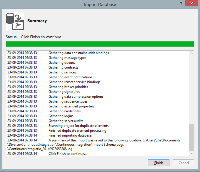Click the "Gathering signatures" log entry
The width and height of the screenshot is (200, 172).
pos(64,92)
